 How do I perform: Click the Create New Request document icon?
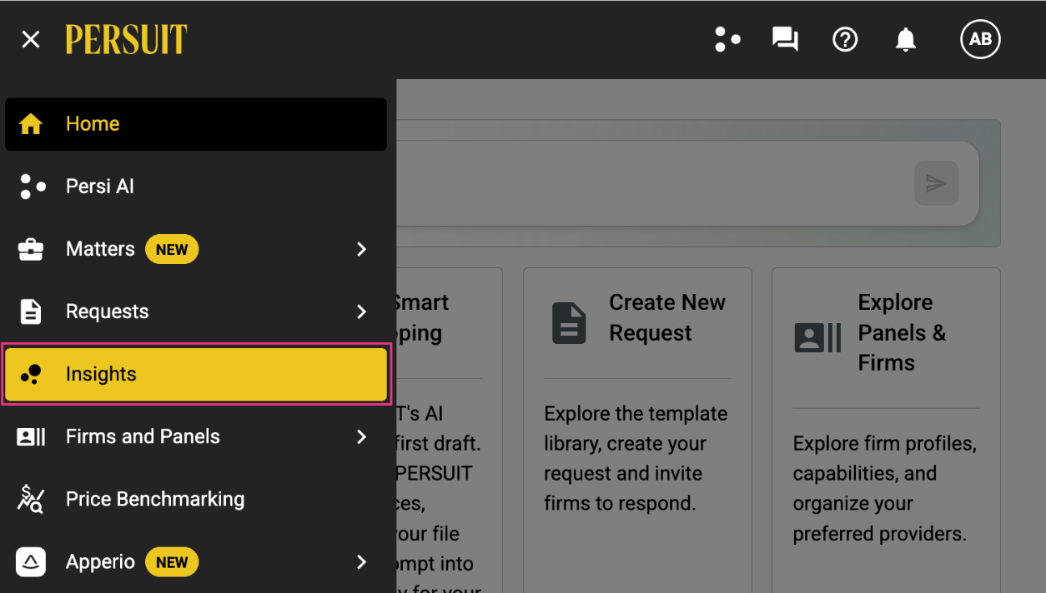click(569, 323)
